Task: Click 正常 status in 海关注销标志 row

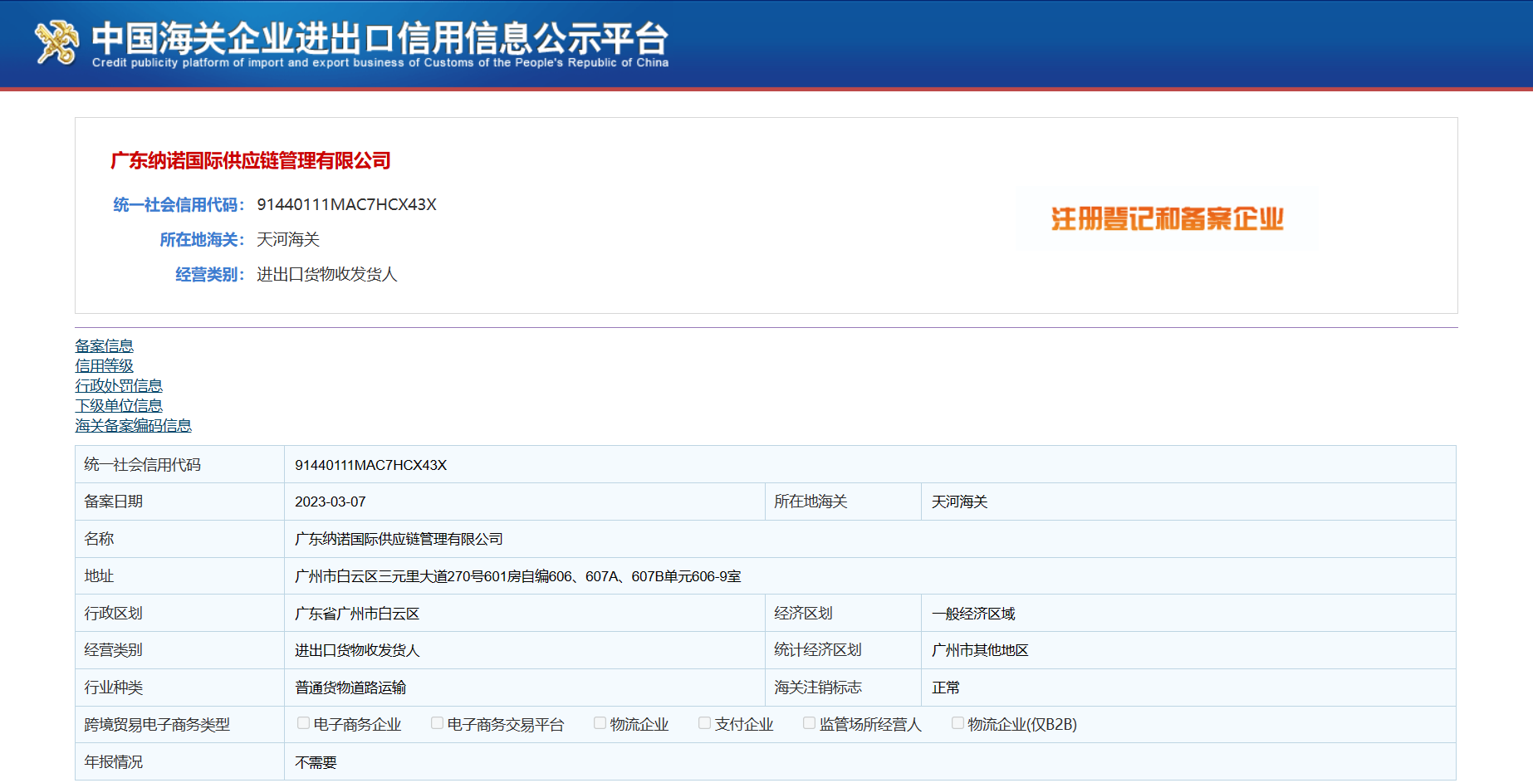Action: pos(946,688)
